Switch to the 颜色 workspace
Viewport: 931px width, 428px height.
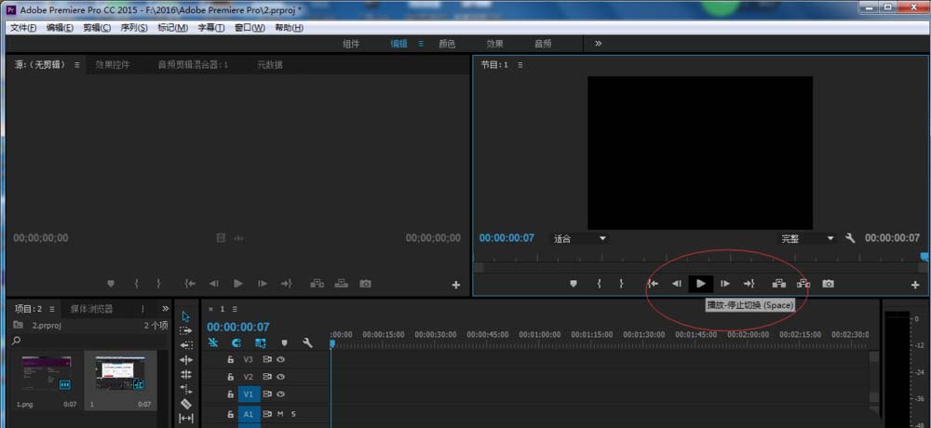coord(447,44)
